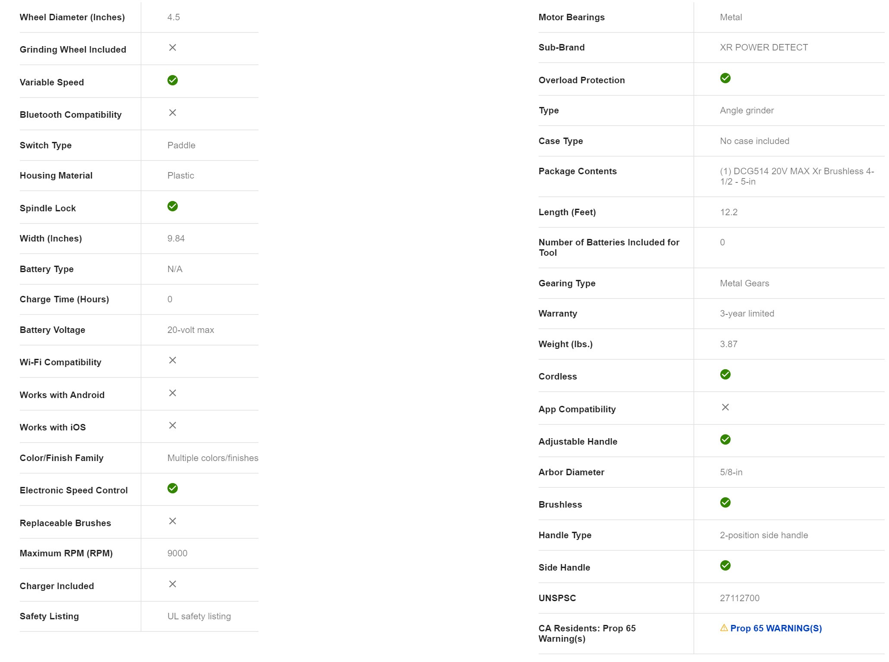Click the green check for Variable Speed
The image size is (889, 662).
[x=173, y=80]
